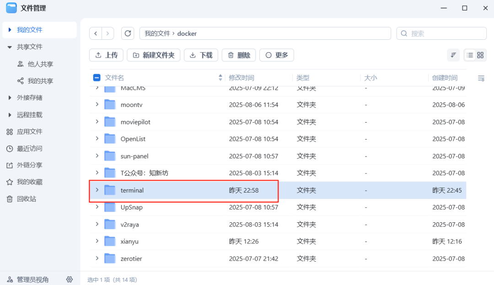Click the refresh icon beside the path bar

pos(128,33)
